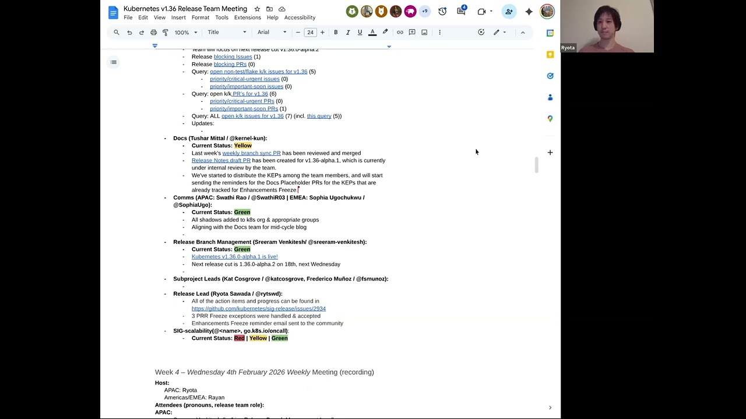The width and height of the screenshot is (746, 419).
Task: Open the Extensions menu
Action: 248,17
